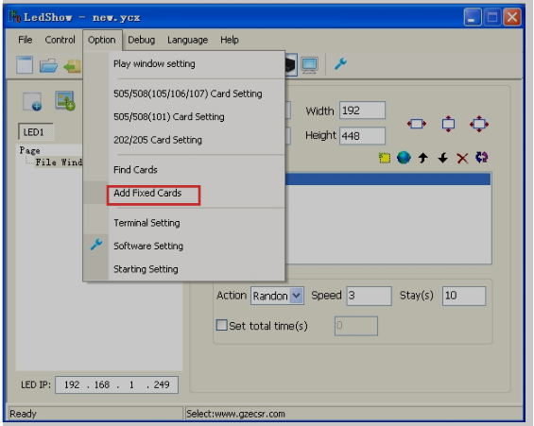Click the LedShow application icon in title bar

pos(14,16)
